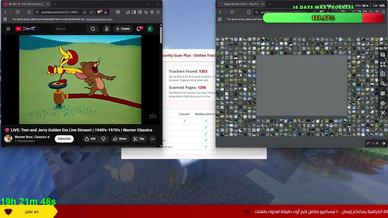This screenshot has width=388, height=218.
Task: Click the YouTube address bar URL
Action: [x=60, y=12]
